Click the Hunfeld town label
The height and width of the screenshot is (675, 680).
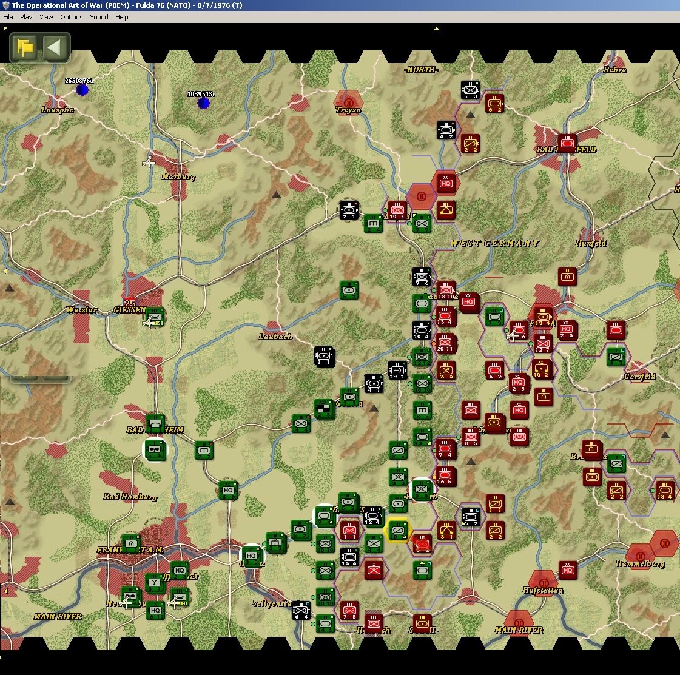(x=591, y=243)
